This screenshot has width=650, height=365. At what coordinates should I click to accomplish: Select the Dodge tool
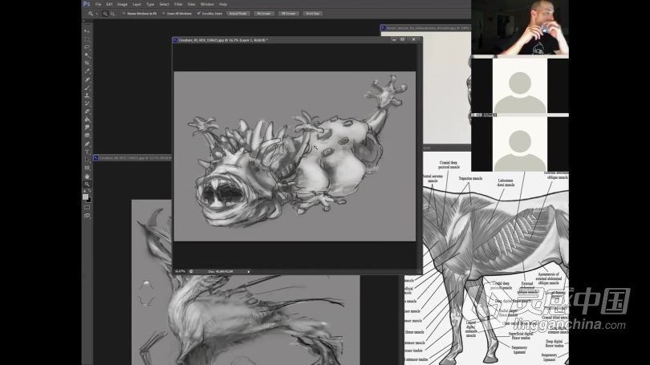87,136
